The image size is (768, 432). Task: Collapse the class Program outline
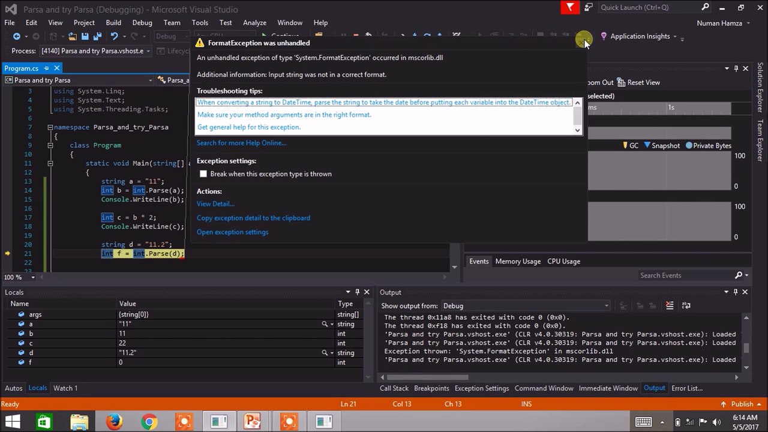click(50, 145)
